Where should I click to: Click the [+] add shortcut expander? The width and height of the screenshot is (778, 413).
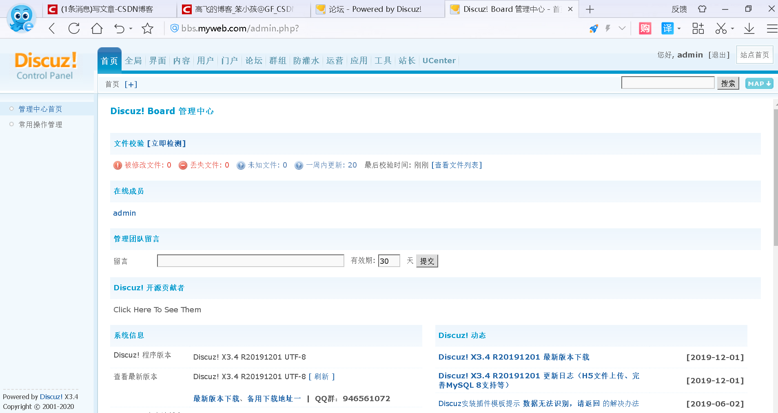pos(131,84)
